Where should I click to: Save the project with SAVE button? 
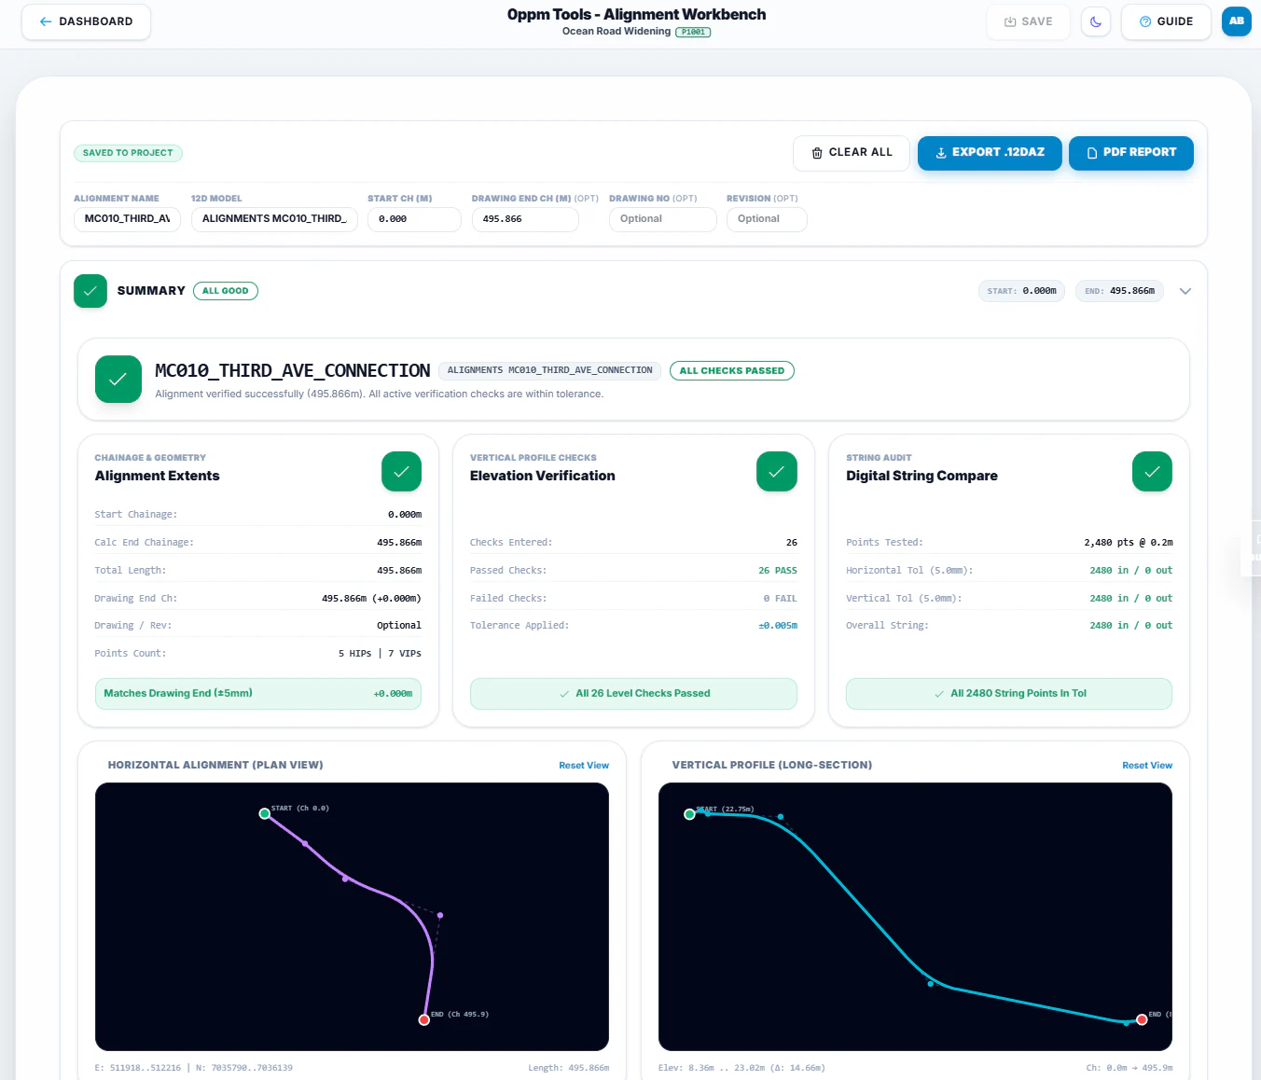coord(1029,21)
